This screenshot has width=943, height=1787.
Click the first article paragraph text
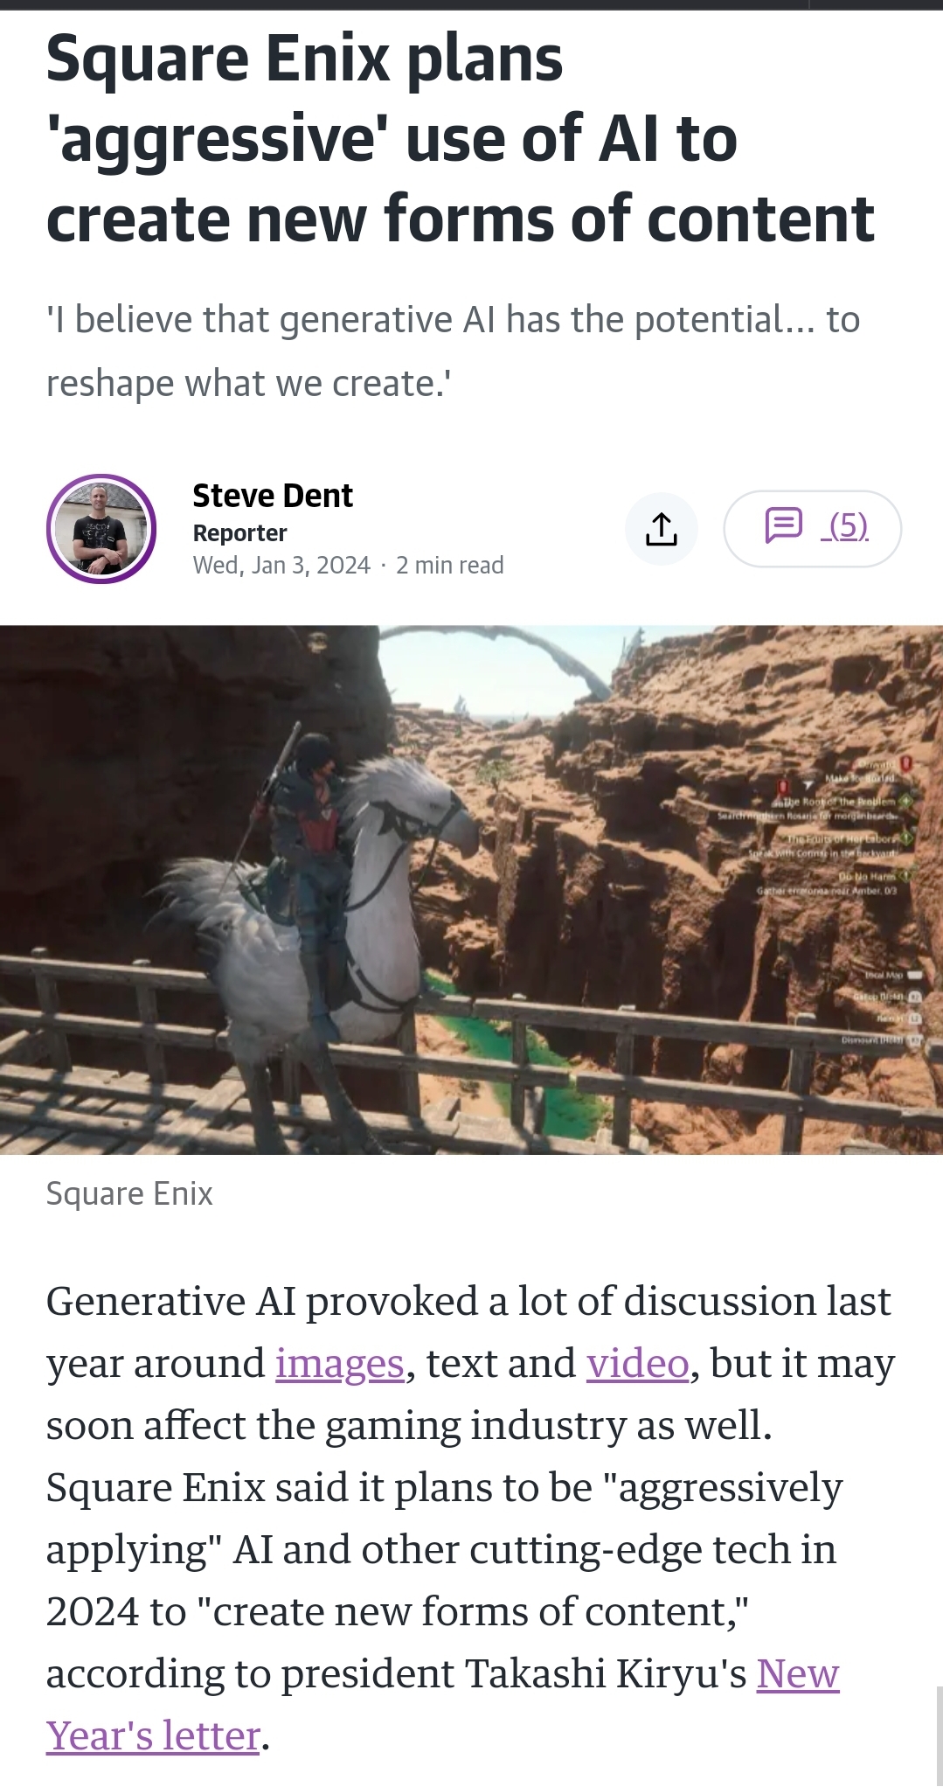(471, 1519)
